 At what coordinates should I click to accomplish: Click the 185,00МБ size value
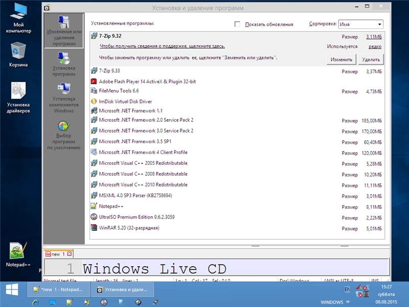click(x=372, y=121)
